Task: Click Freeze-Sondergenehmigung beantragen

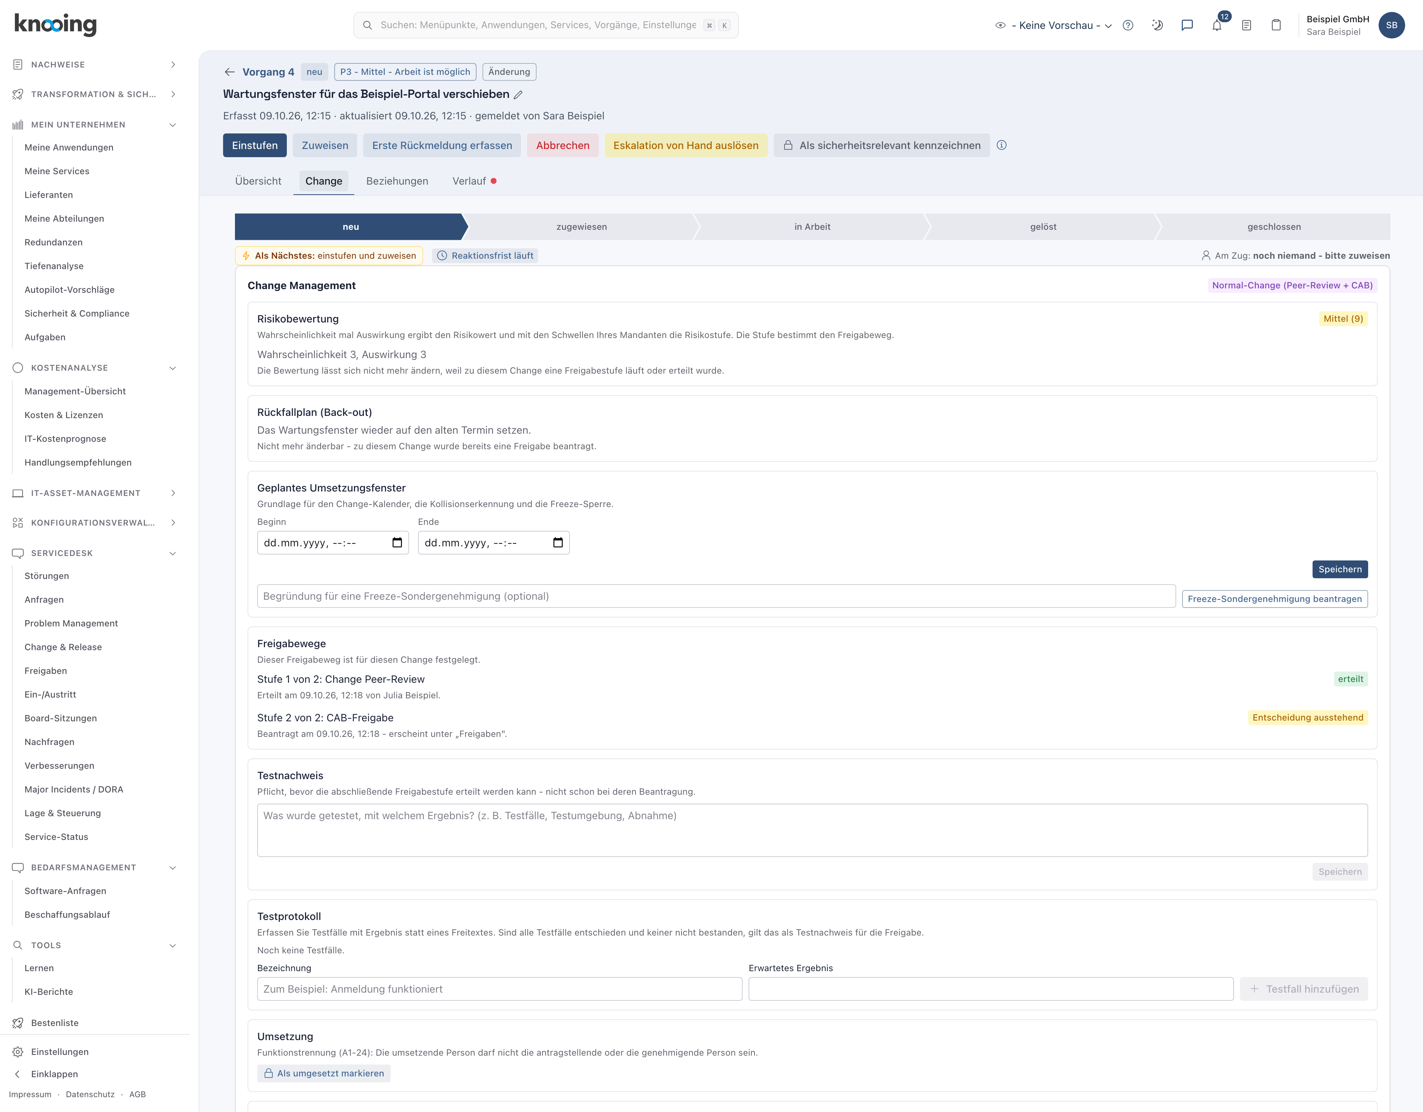Action: [x=1274, y=599]
